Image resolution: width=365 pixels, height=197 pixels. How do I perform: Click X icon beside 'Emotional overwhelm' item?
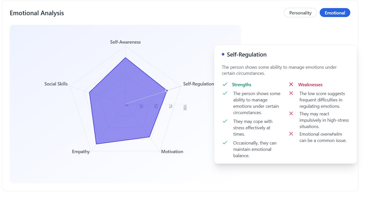click(291, 134)
